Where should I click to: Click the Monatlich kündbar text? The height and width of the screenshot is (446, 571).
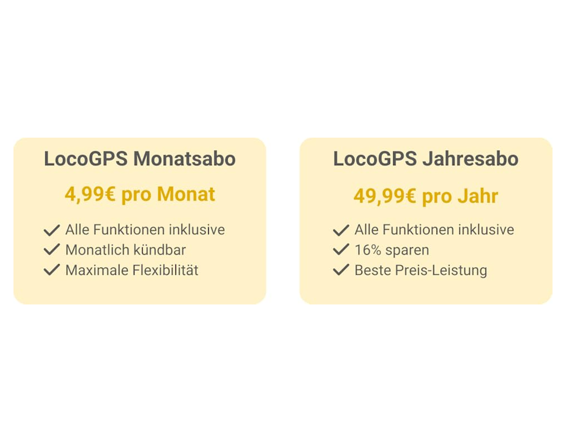coord(126,250)
